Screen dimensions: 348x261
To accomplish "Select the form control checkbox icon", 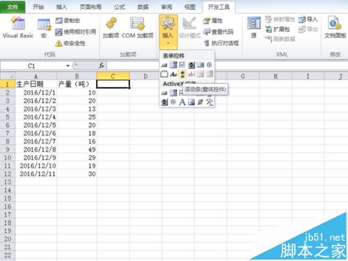I will click(x=182, y=65).
